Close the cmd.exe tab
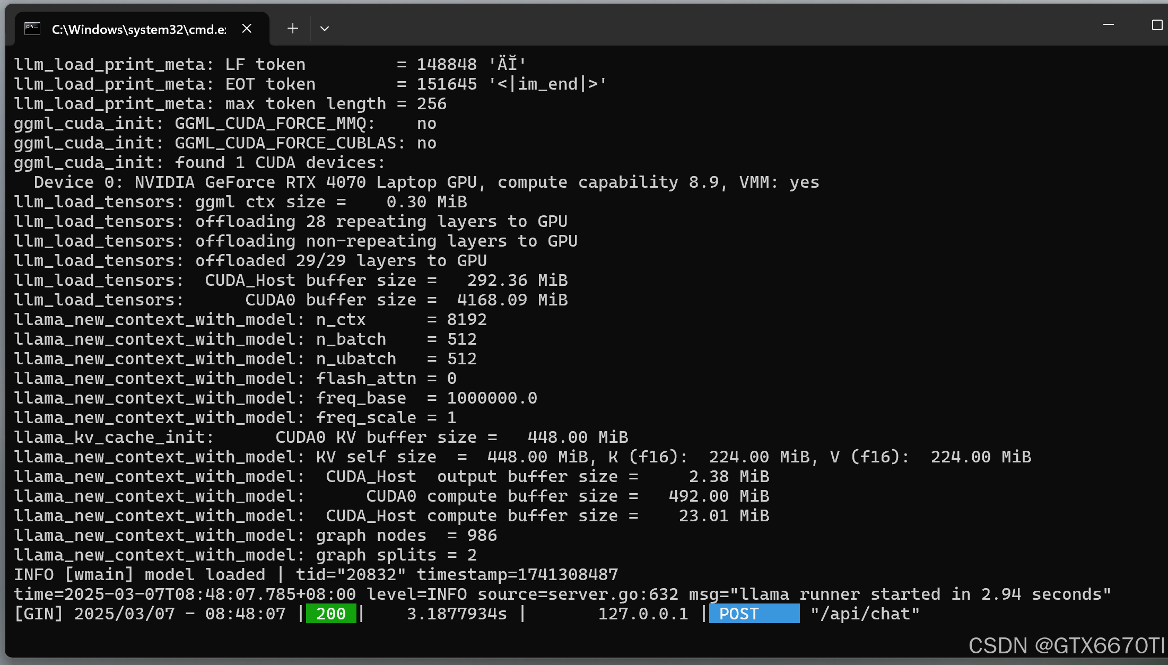Screen dimensions: 1168x665 point(247,29)
